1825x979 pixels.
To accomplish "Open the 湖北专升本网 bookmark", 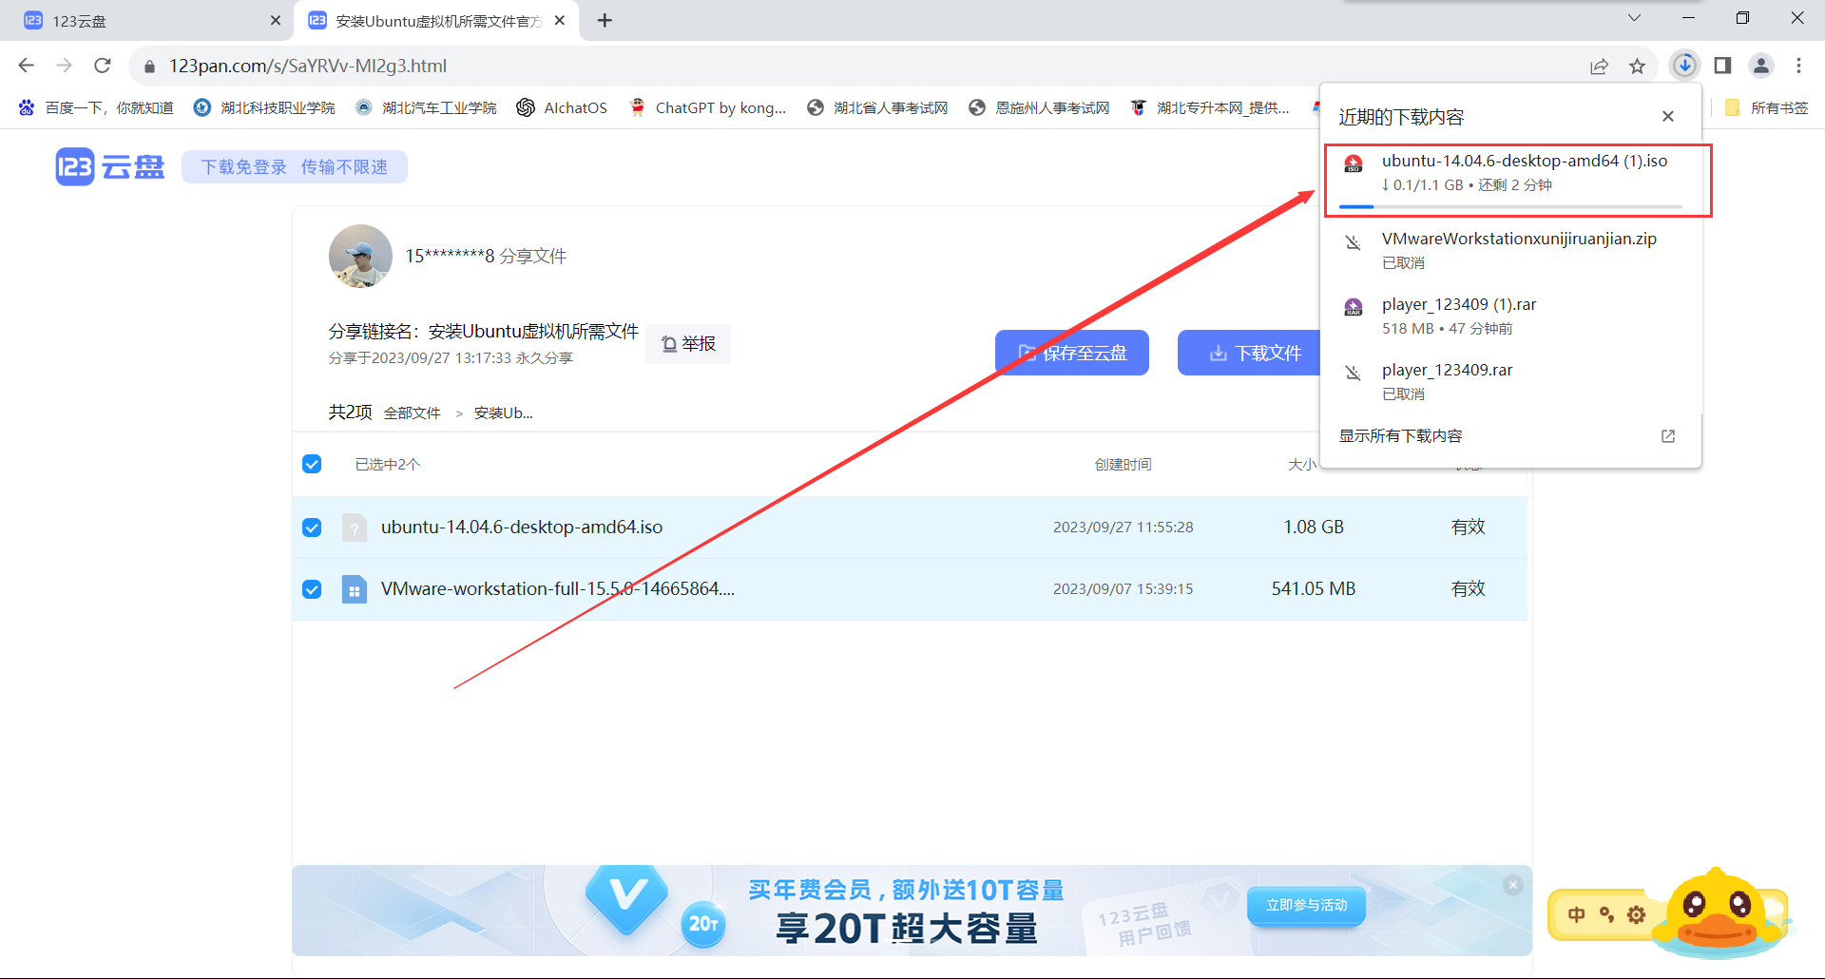I will [1209, 107].
